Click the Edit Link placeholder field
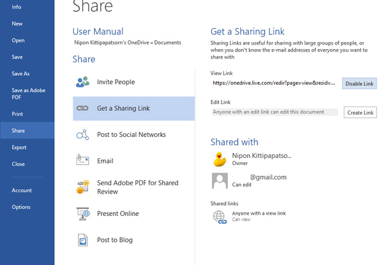Image resolution: width=383 pixels, height=265 pixels. [275, 112]
